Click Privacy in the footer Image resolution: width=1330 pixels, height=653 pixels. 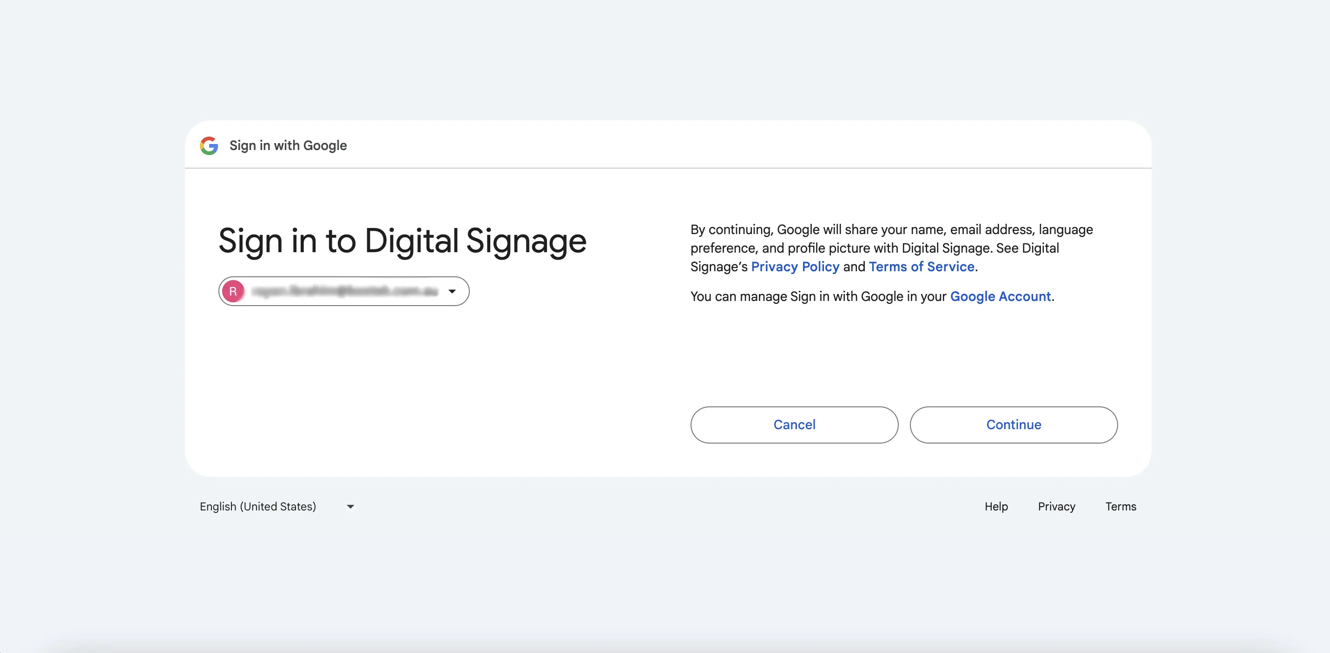click(x=1056, y=506)
